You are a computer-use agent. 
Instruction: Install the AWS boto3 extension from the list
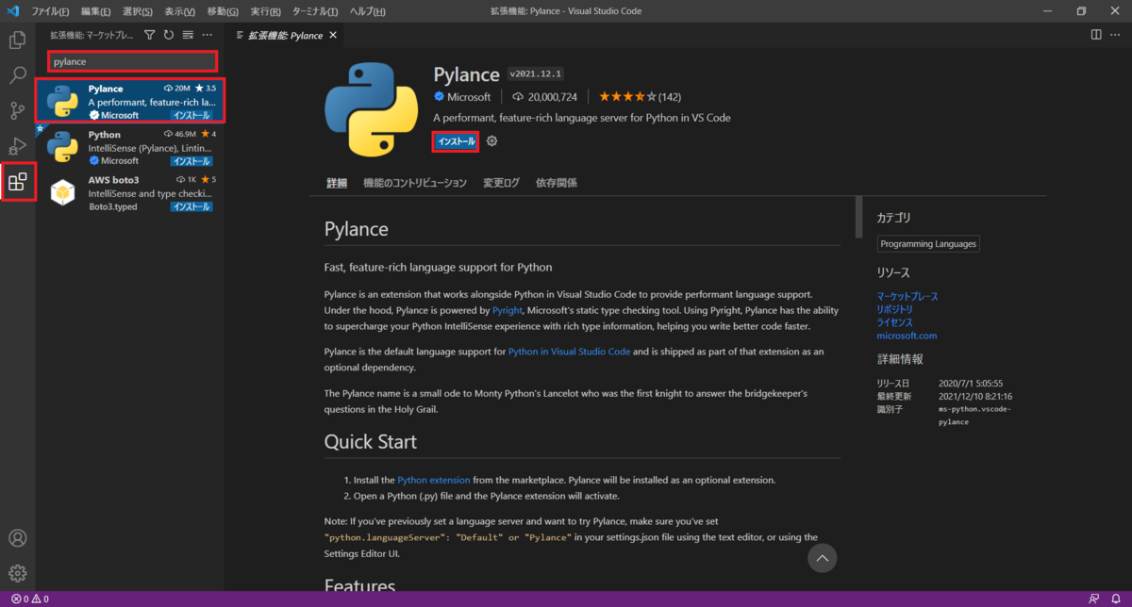click(x=191, y=206)
